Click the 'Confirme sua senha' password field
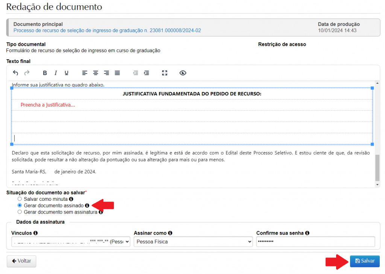 point(315,242)
